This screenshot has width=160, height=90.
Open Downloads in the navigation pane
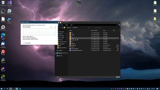[x=61, y=36]
